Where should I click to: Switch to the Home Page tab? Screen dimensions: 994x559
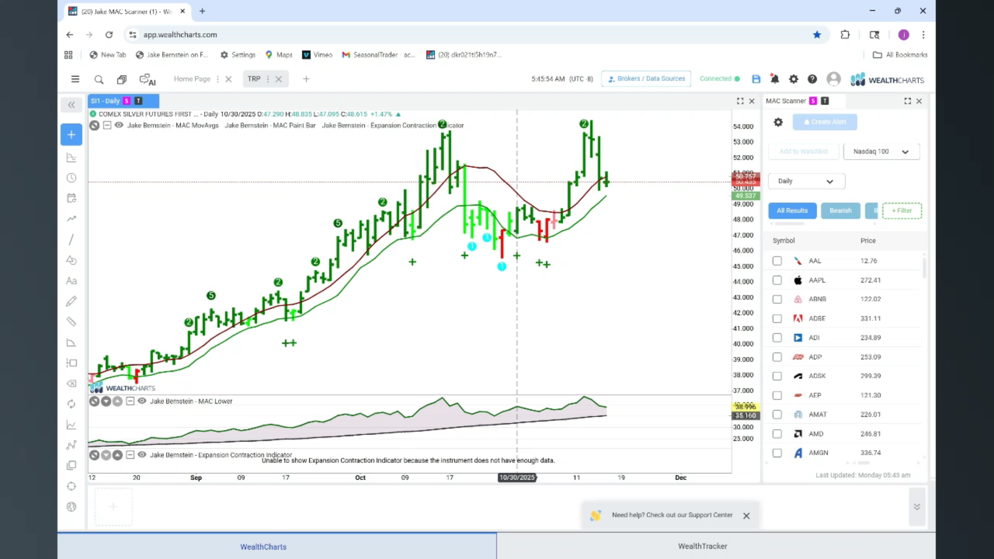(192, 79)
